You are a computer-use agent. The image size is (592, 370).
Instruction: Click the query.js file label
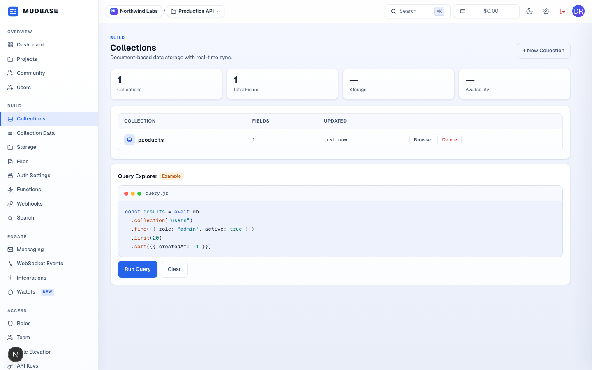coord(157,193)
